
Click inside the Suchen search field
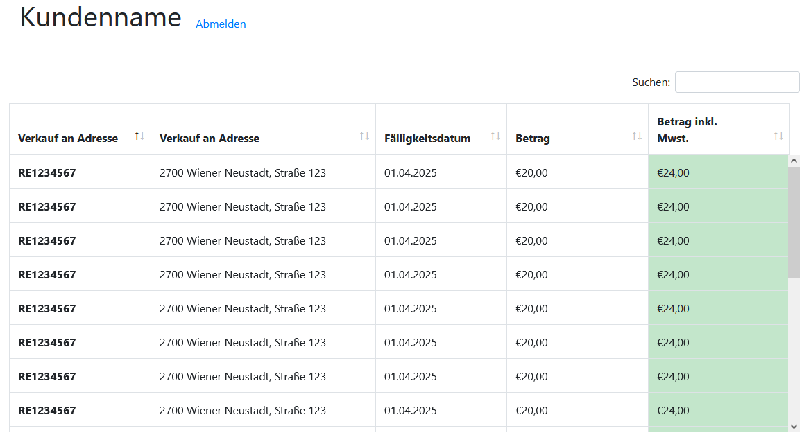737,82
